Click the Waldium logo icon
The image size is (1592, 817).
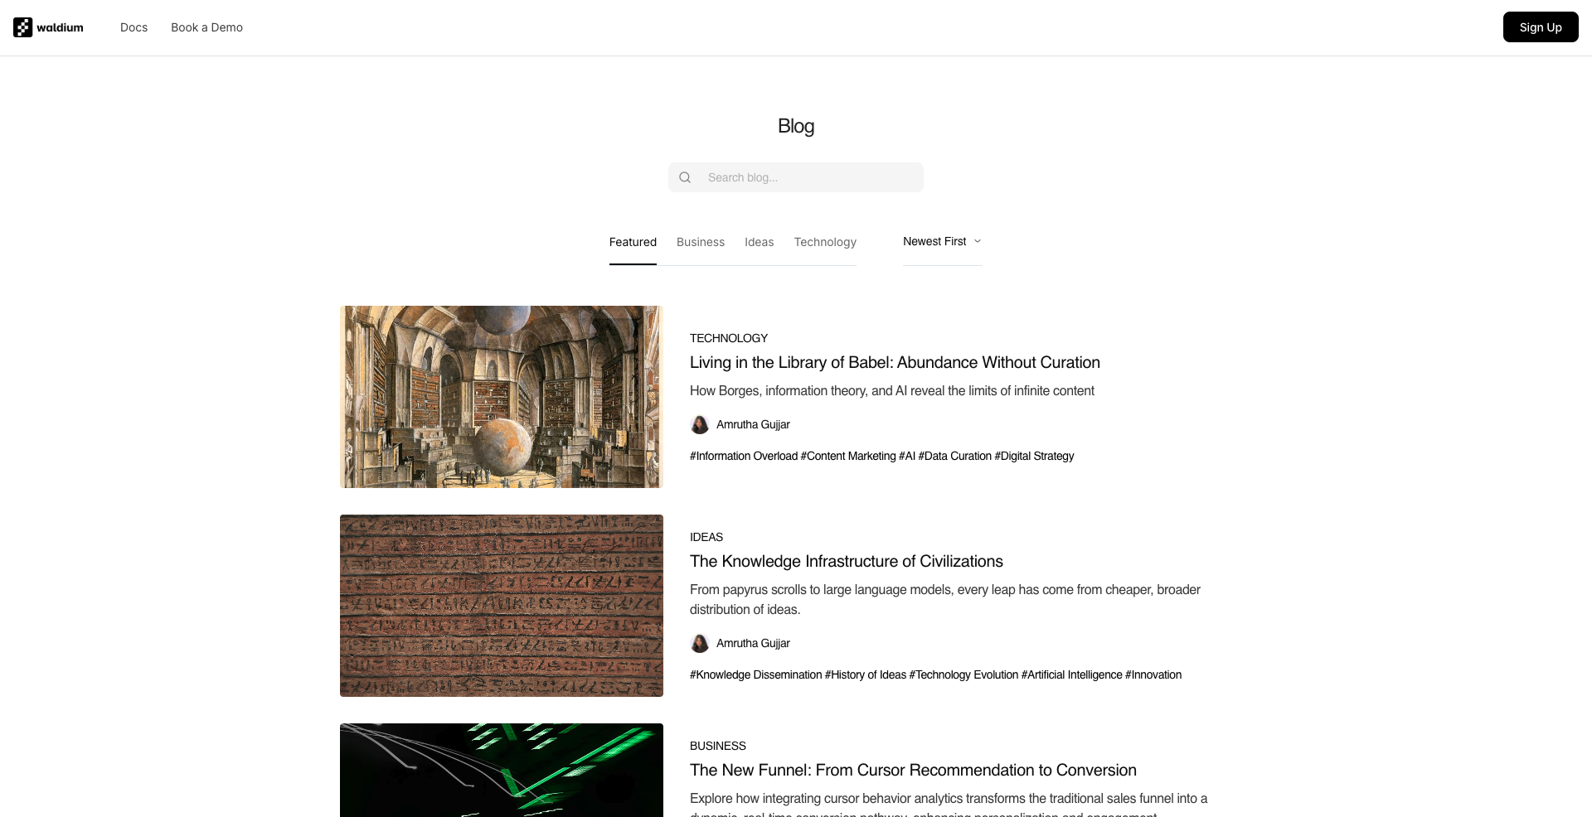[x=23, y=27]
